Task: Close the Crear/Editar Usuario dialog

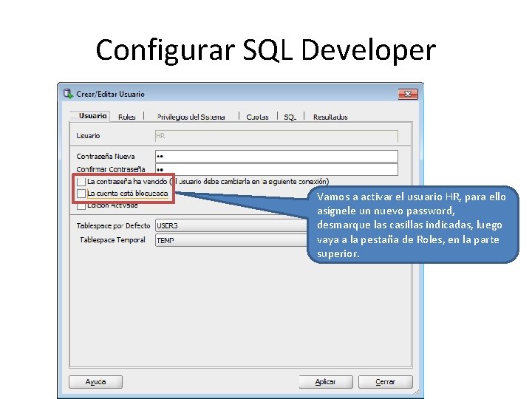Action: coord(408,94)
